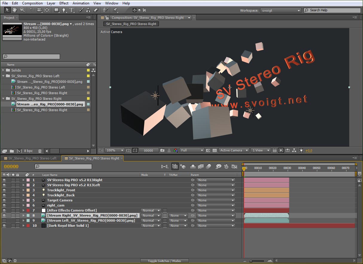The width and height of the screenshot is (363, 264).
Task: Open the show channel RGB icon
Action: 176,150
